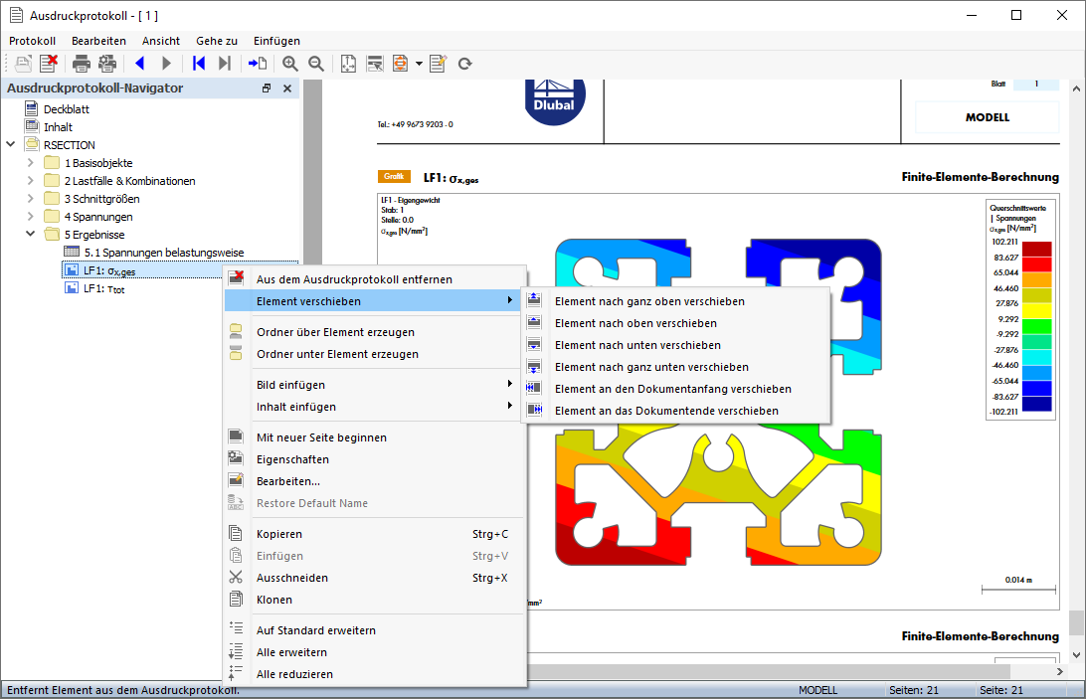Expand the 2 Lastfälle & Kombinationen folder
This screenshot has width=1086, height=699.
pos(31,181)
